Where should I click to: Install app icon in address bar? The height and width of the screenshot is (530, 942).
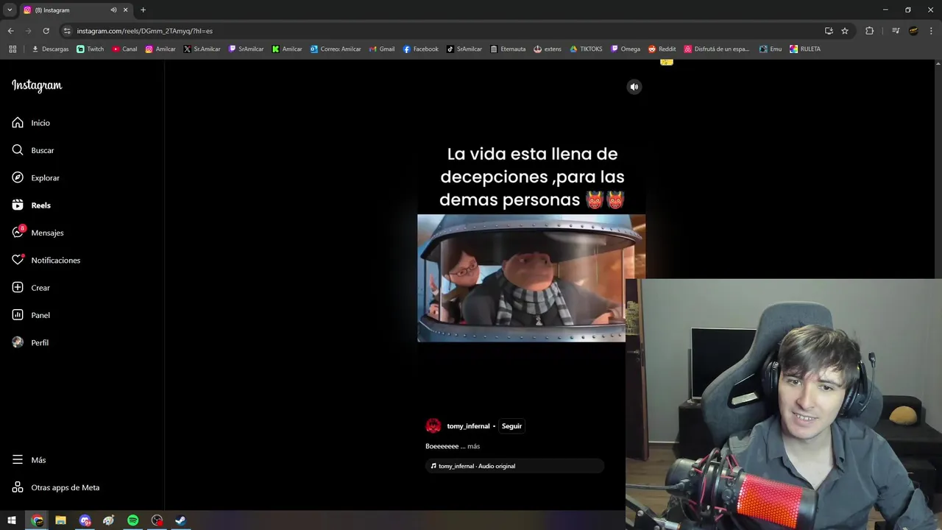[829, 31]
